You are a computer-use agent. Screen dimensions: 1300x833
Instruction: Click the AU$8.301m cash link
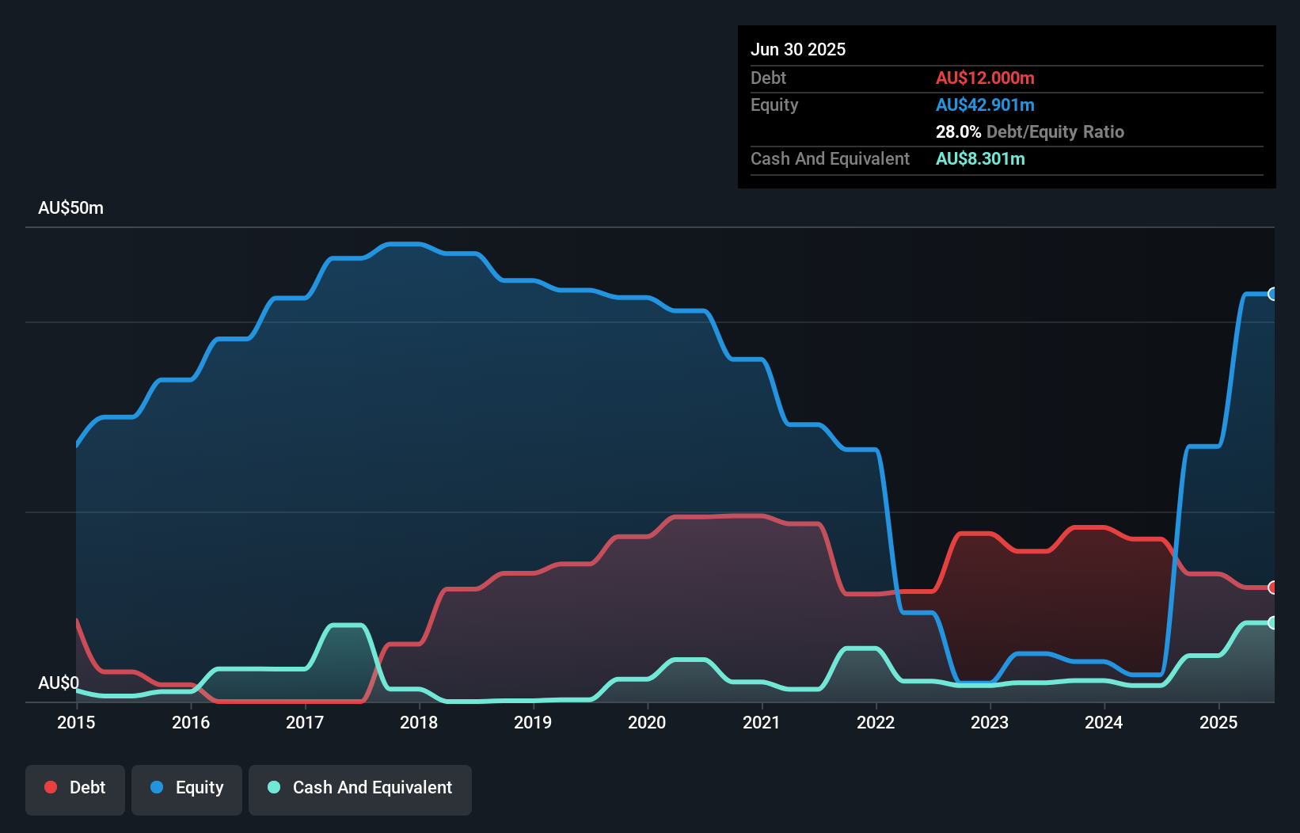[980, 158]
